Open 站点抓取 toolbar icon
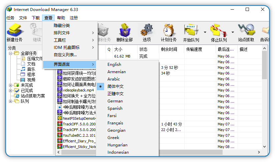 [246, 30]
